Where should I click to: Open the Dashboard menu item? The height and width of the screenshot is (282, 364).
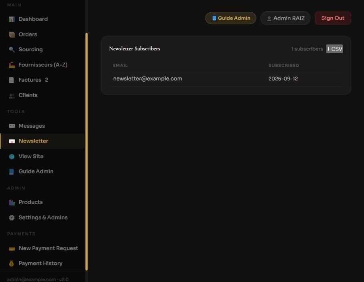(43, 19)
